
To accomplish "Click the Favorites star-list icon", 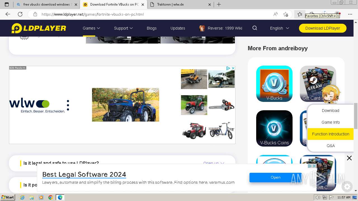I will [x=300, y=14].
